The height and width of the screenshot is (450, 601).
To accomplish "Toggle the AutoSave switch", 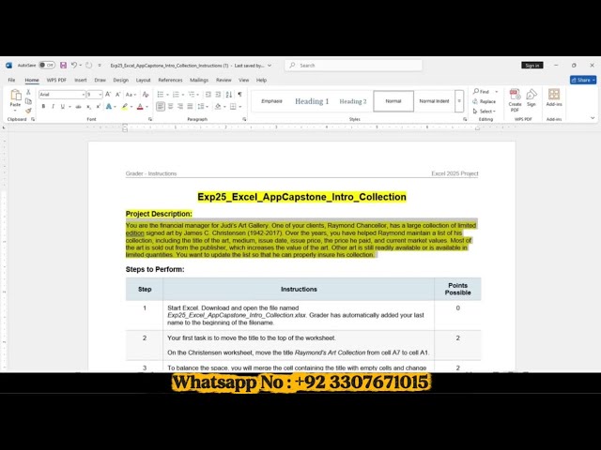I will pyautogui.click(x=47, y=66).
